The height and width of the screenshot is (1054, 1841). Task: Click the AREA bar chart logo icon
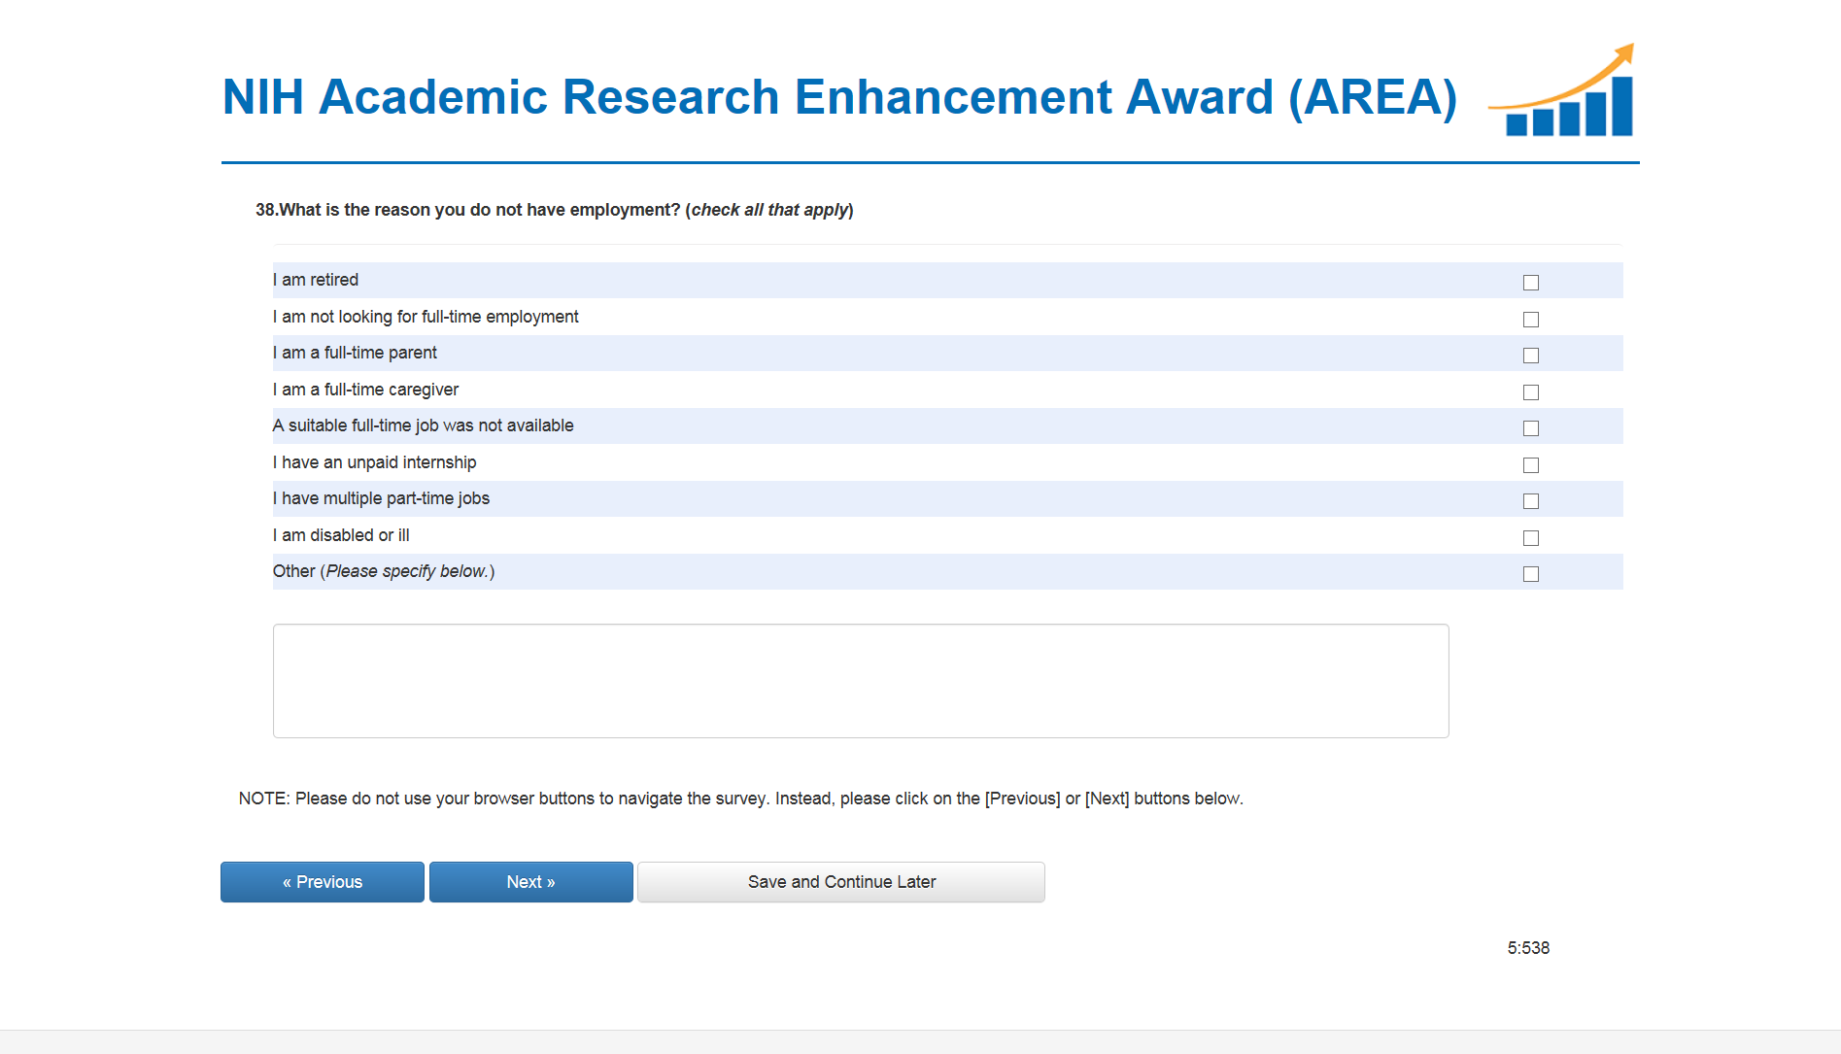tap(1564, 93)
